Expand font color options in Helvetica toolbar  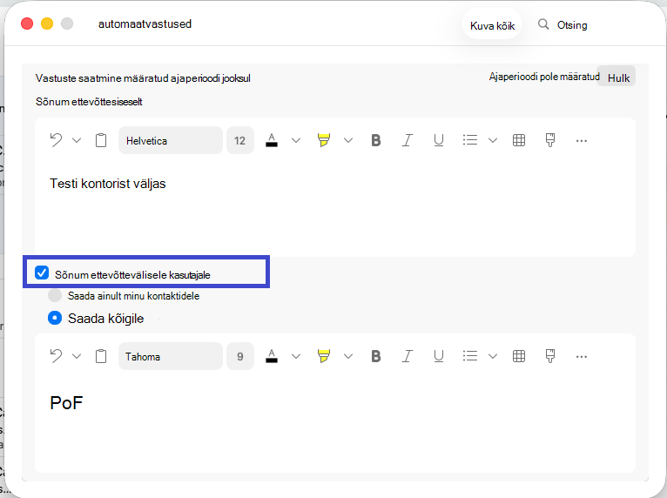coord(296,140)
